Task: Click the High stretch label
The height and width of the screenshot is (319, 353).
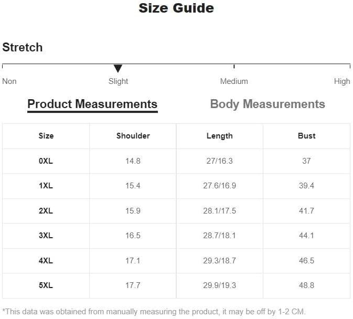Action: [342, 81]
